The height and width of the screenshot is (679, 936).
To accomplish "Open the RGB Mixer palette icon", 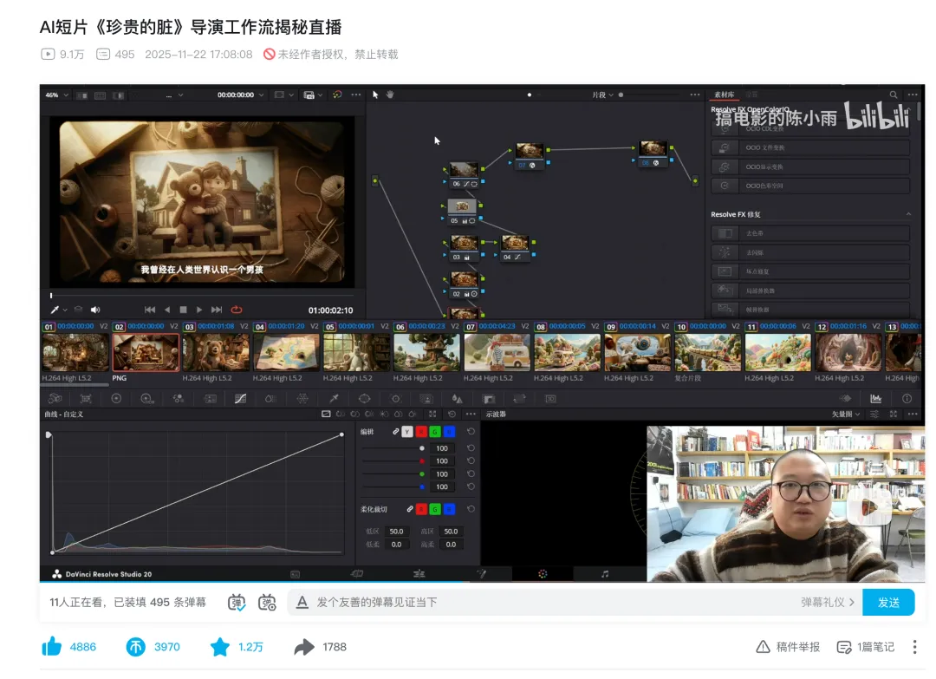I will [x=178, y=398].
